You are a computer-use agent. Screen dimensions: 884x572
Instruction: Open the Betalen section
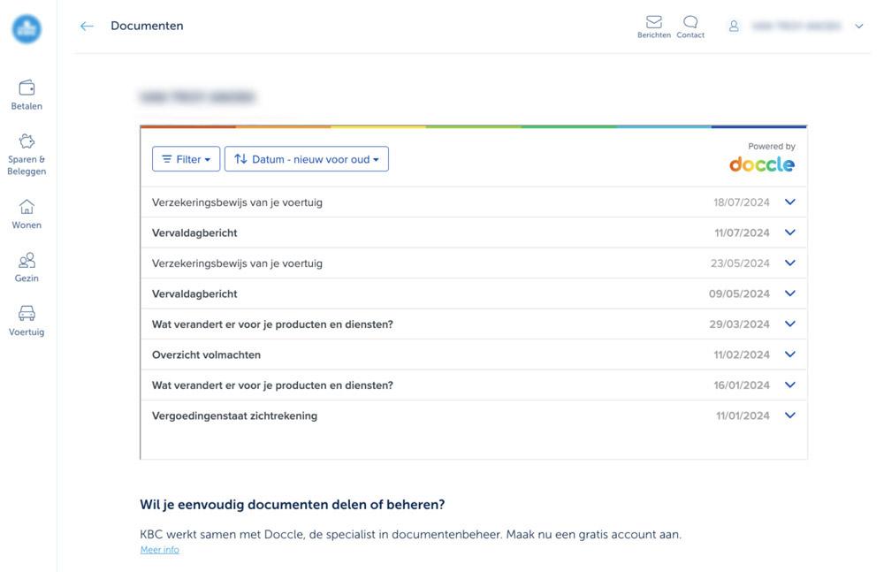pyautogui.click(x=27, y=94)
